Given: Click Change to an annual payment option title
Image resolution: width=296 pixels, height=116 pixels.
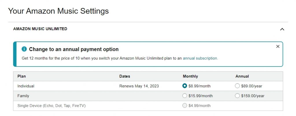Looking at the screenshot, I should [x=74, y=49].
